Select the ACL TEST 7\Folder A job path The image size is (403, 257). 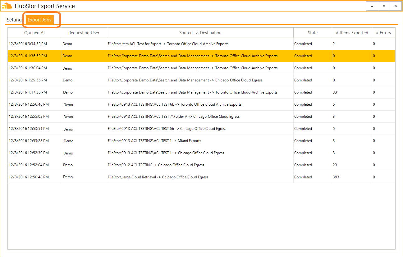click(174, 117)
